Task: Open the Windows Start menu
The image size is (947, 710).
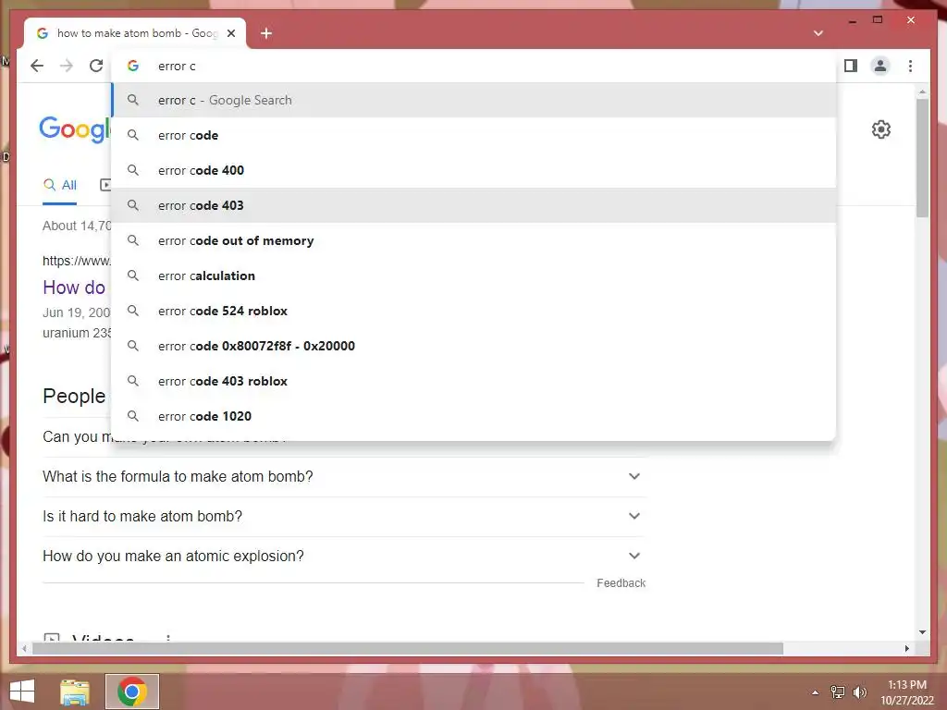Action: coord(22,692)
